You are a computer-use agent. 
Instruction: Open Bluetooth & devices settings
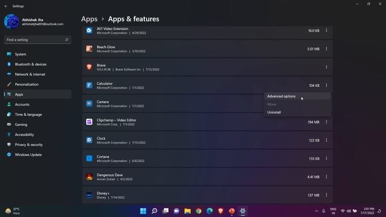(37, 64)
